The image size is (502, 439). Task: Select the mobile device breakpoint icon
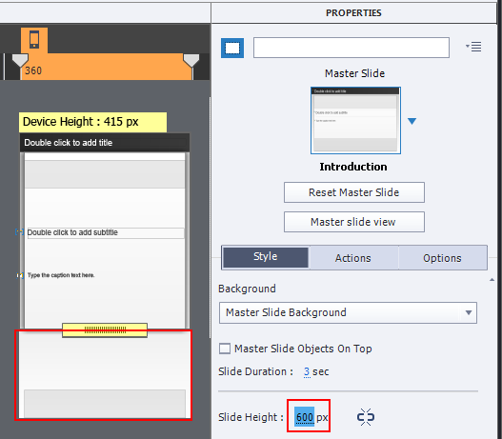click(34, 40)
